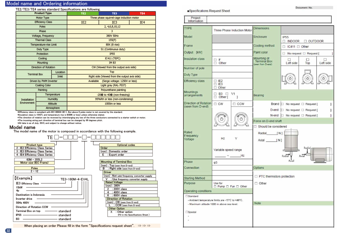
Task: Click the empty Frame field
Action: pos(232,46)
